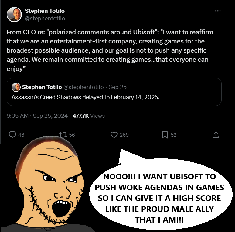Click the @stephentotilo handle in quoted tweet
This screenshot has height=232, width=235.
[x=83, y=87]
